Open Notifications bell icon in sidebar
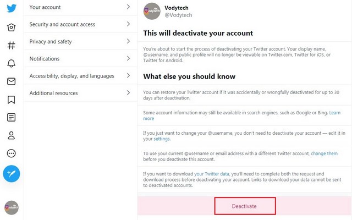The image size is (352, 220). [x=11, y=63]
